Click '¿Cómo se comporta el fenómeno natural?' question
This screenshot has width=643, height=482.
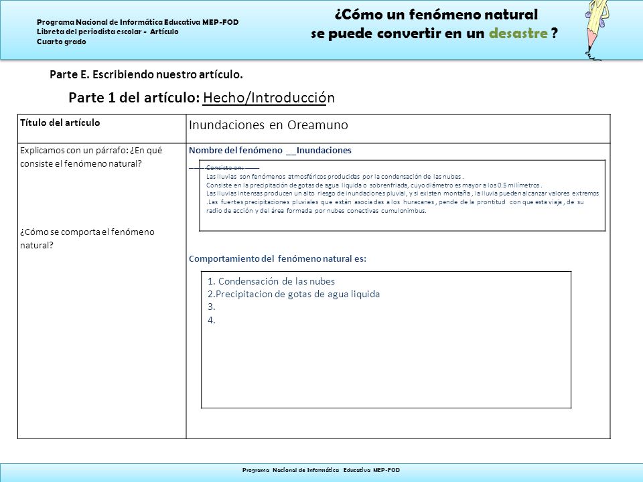click(87, 238)
